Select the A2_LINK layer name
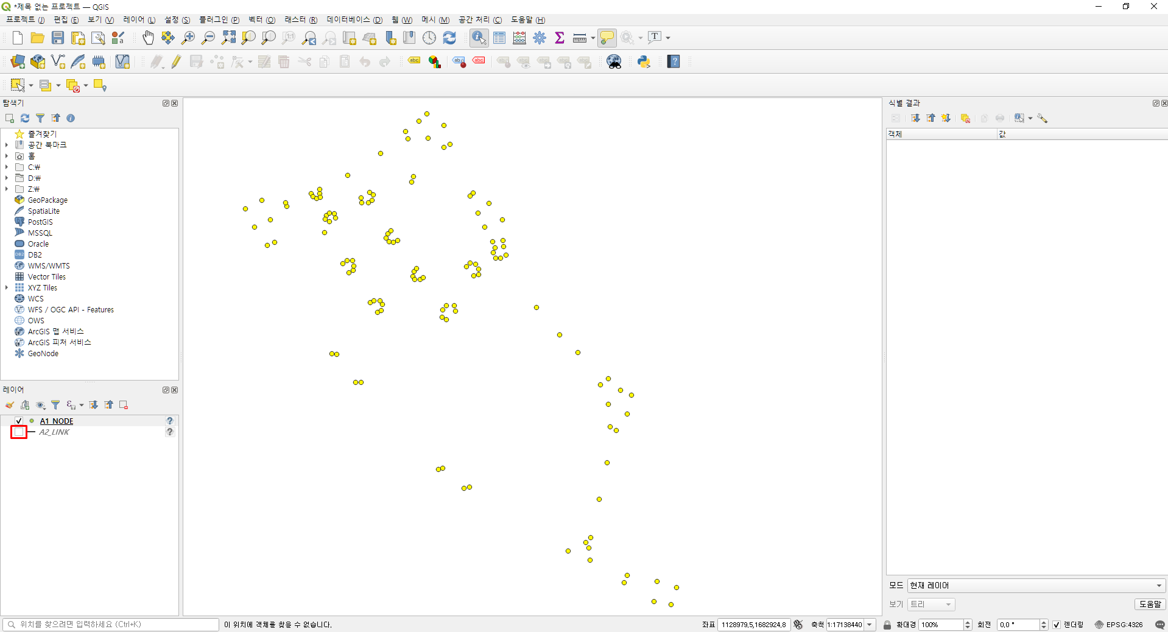 coord(54,432)
